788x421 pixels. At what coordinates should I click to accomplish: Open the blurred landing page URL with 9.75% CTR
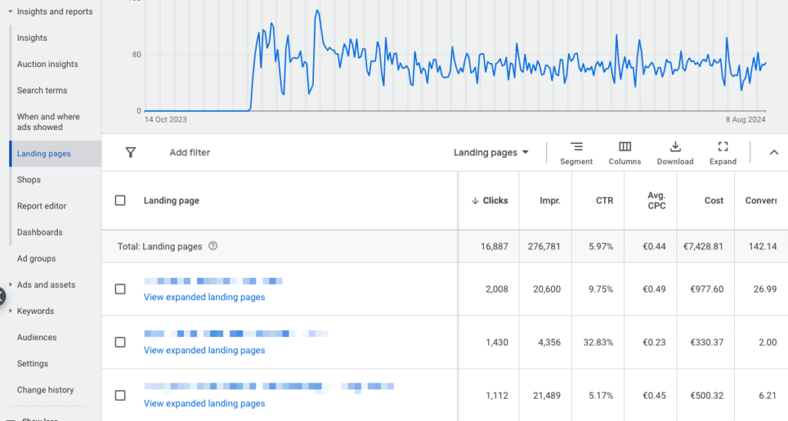tap(213, 281)
